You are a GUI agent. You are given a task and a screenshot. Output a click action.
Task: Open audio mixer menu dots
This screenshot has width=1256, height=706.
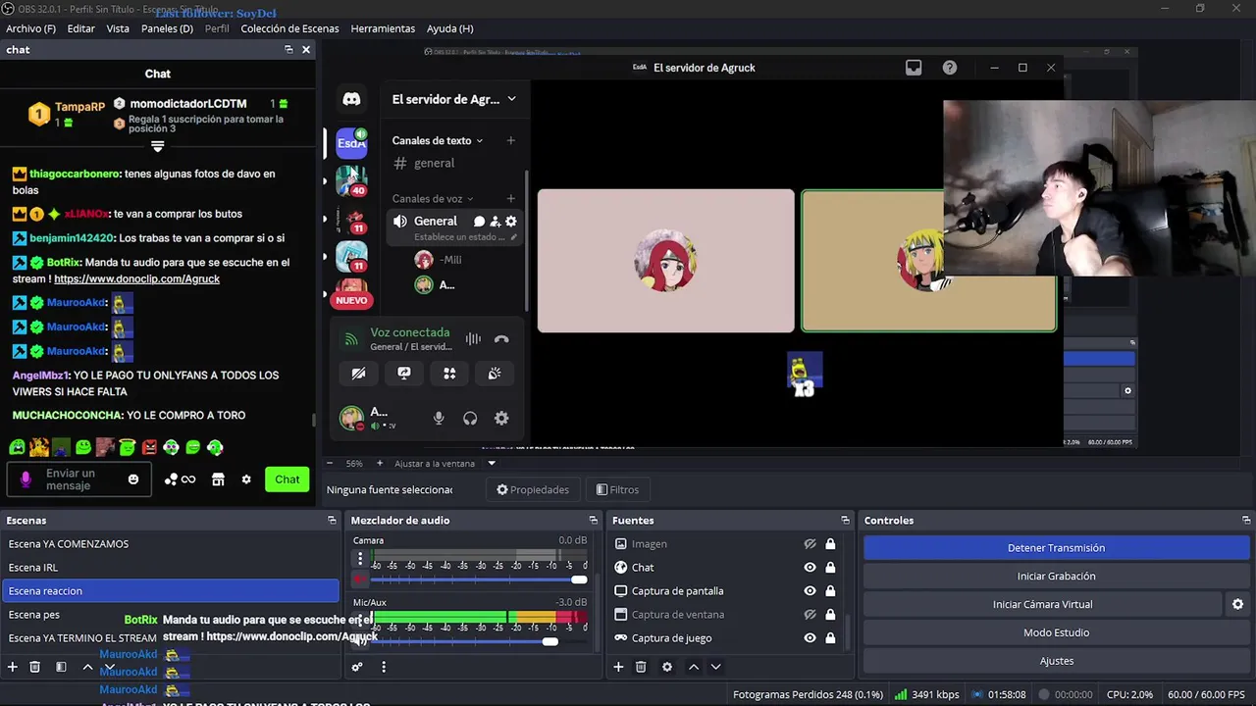click(384, 667)
